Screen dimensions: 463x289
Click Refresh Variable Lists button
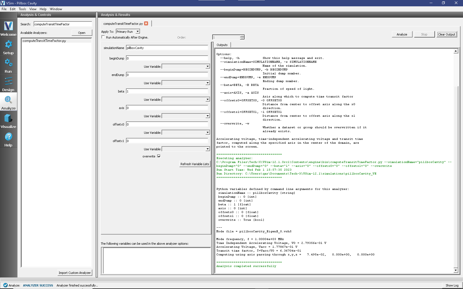(x=195, y=164)
